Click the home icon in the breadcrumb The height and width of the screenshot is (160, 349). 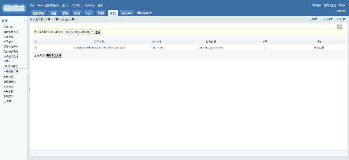click(x=31, y=19)
